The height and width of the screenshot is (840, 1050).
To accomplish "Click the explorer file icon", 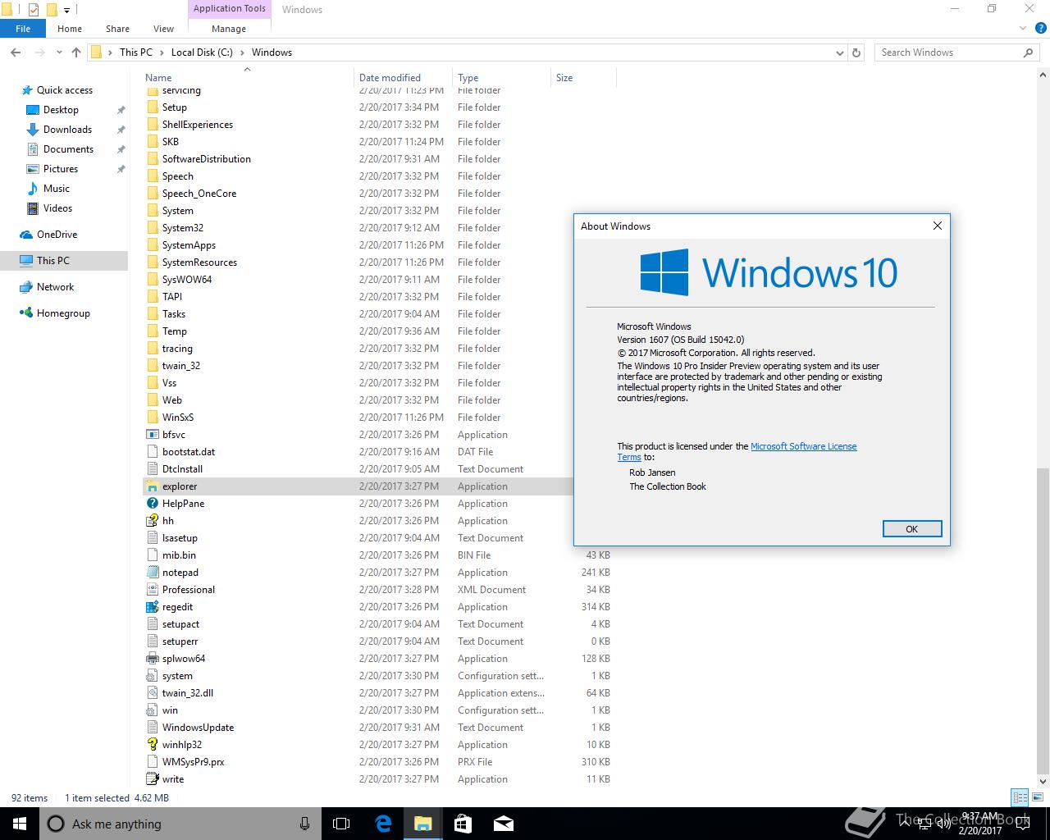I will [152, 486].
